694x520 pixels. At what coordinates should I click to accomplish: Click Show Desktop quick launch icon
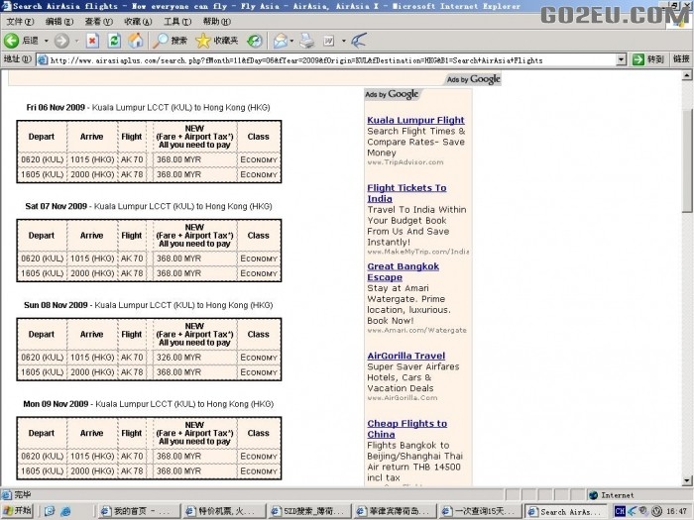[50, 511]
